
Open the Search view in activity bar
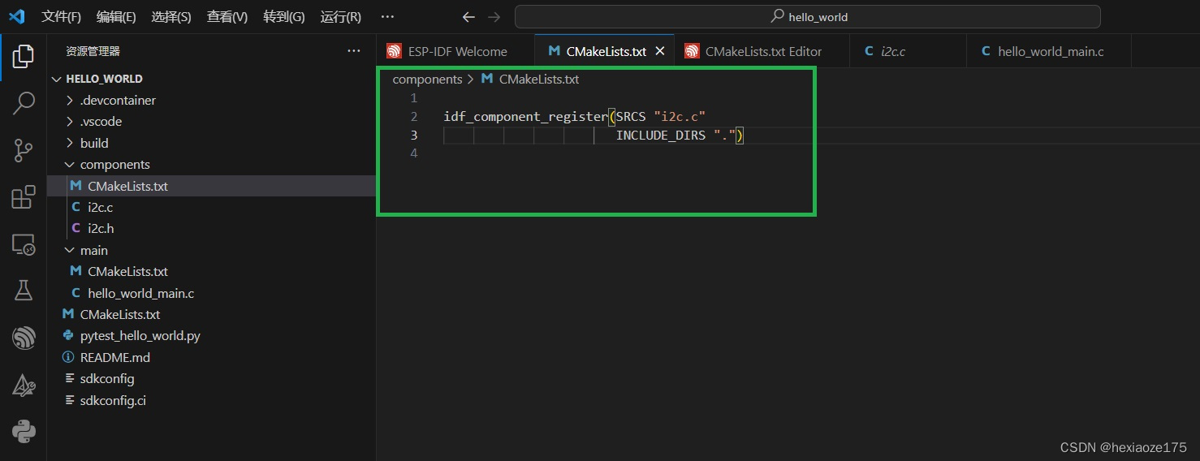click(x=24, y=103)
